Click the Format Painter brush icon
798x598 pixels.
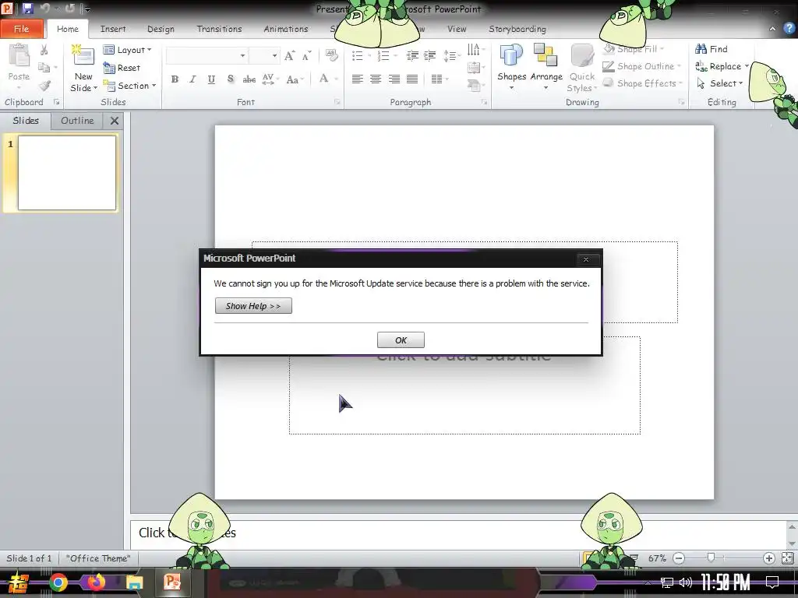click(44, 86)
